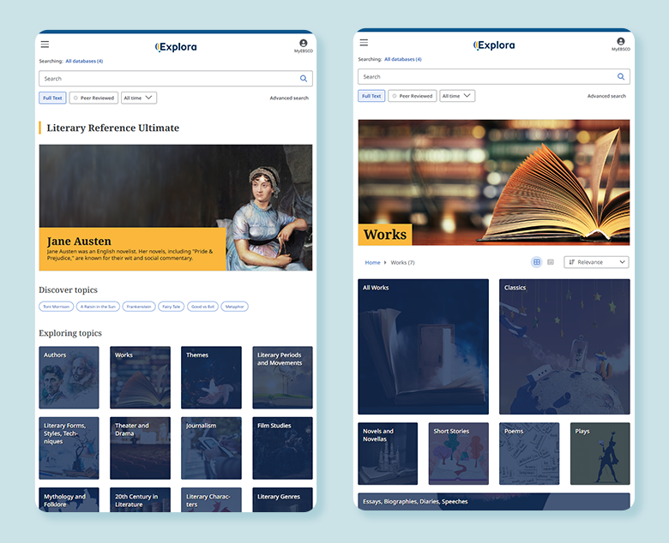Open hamburger menu on Literary Reference screen
669x543 pixels.
(x=45, y=45)
